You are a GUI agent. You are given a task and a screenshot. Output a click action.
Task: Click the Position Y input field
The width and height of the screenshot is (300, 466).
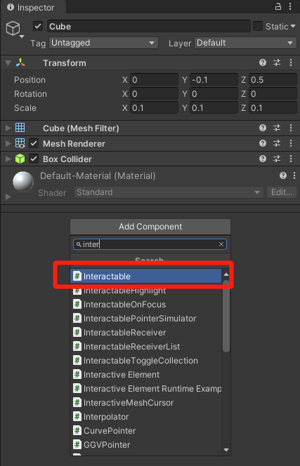214,79
